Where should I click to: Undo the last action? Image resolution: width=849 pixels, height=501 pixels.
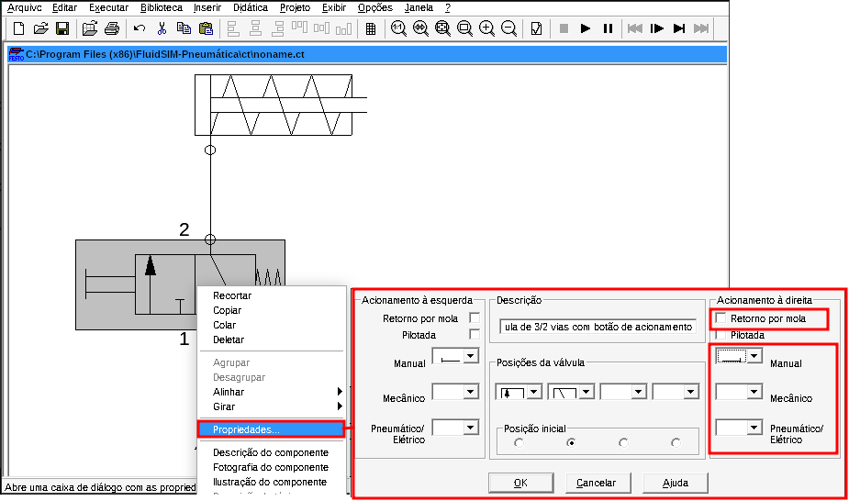[x=140, y=28]
